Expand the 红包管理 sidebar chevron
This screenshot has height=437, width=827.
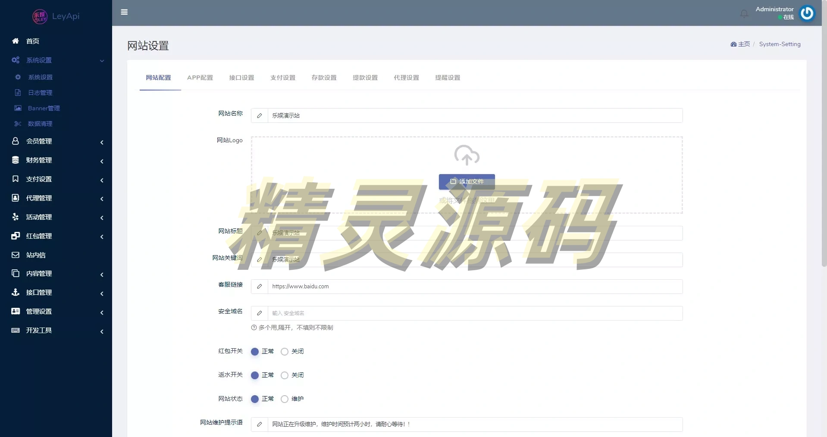tap(102, 237)
